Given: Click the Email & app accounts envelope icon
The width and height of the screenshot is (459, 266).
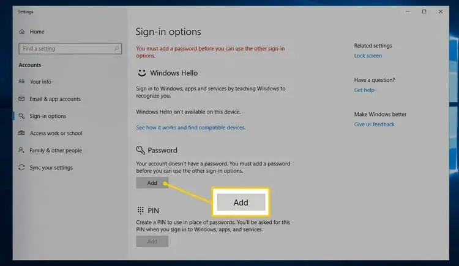Looking at the screenshot, I should click(21, 99).
